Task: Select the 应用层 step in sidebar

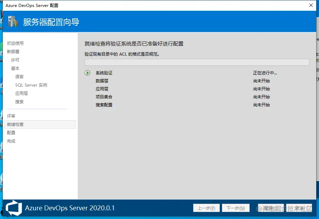Action: point(21,94)
